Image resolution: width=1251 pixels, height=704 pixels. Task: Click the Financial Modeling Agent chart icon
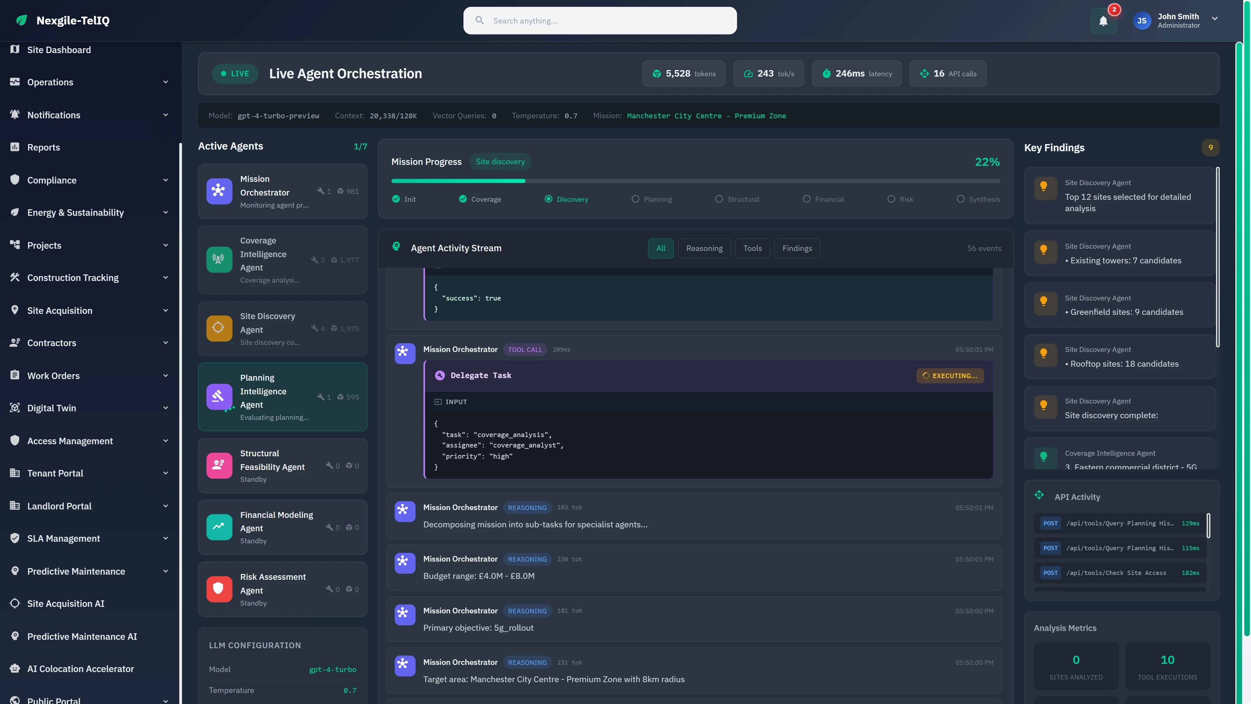point(219,527)
